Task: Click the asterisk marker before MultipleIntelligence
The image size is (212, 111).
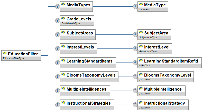Action: click(135, 91)
